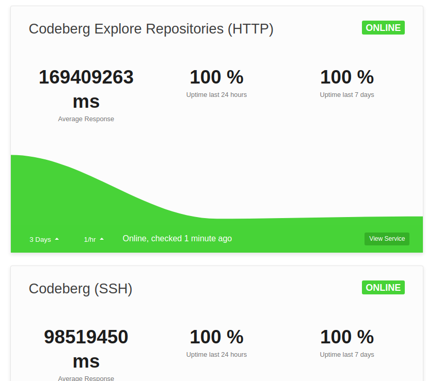Open the Codeberg (SSH) service title
Image resolution: width=427 pixels, height=381 pixels.
point(81,289)
